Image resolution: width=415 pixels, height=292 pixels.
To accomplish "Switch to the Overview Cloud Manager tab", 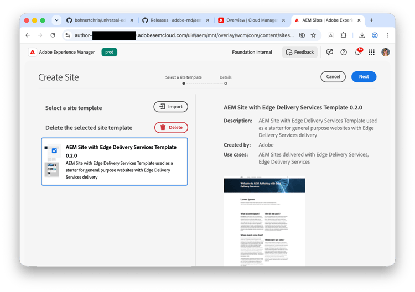I will tap(251, 20).
